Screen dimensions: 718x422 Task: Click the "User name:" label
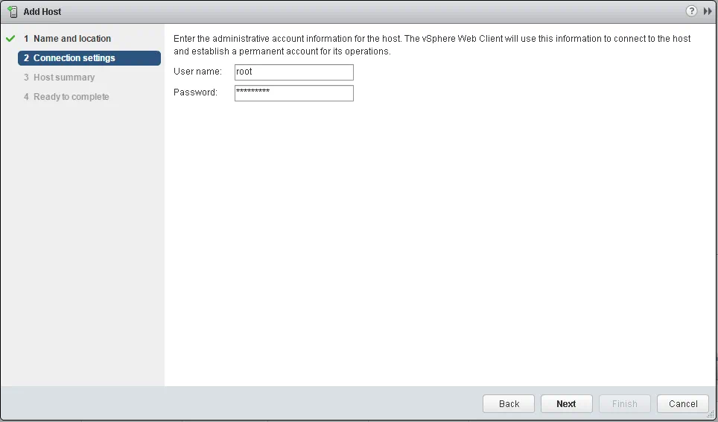[x=197, y=72]
